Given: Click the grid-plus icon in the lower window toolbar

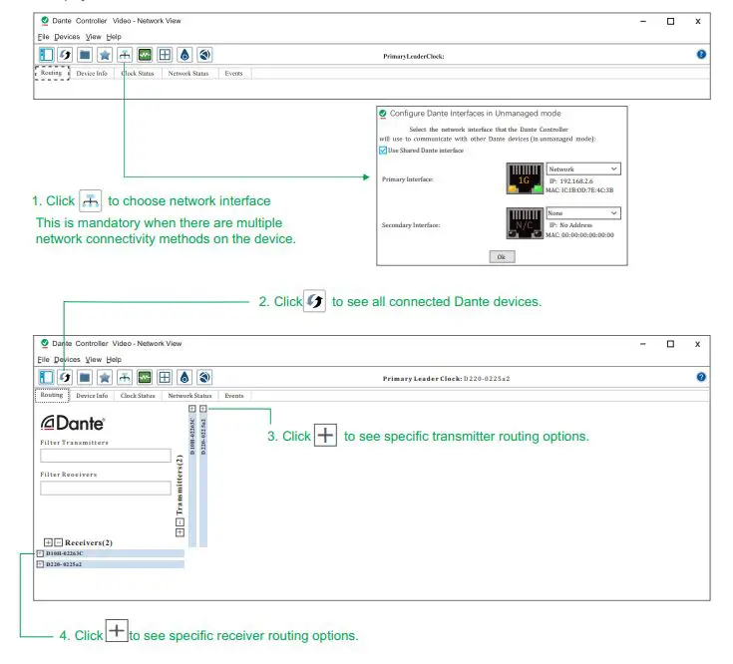Looking at the screenshot, I should [x=165, y=377].
